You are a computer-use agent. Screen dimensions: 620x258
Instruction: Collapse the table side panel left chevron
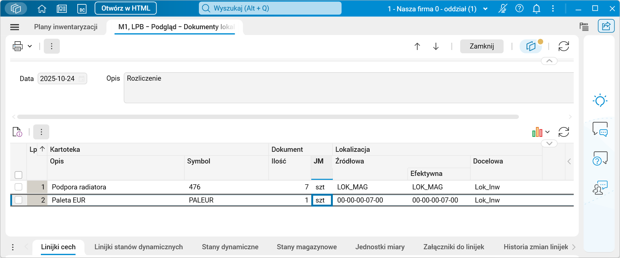pyautogui.click(x=569, y=161)
